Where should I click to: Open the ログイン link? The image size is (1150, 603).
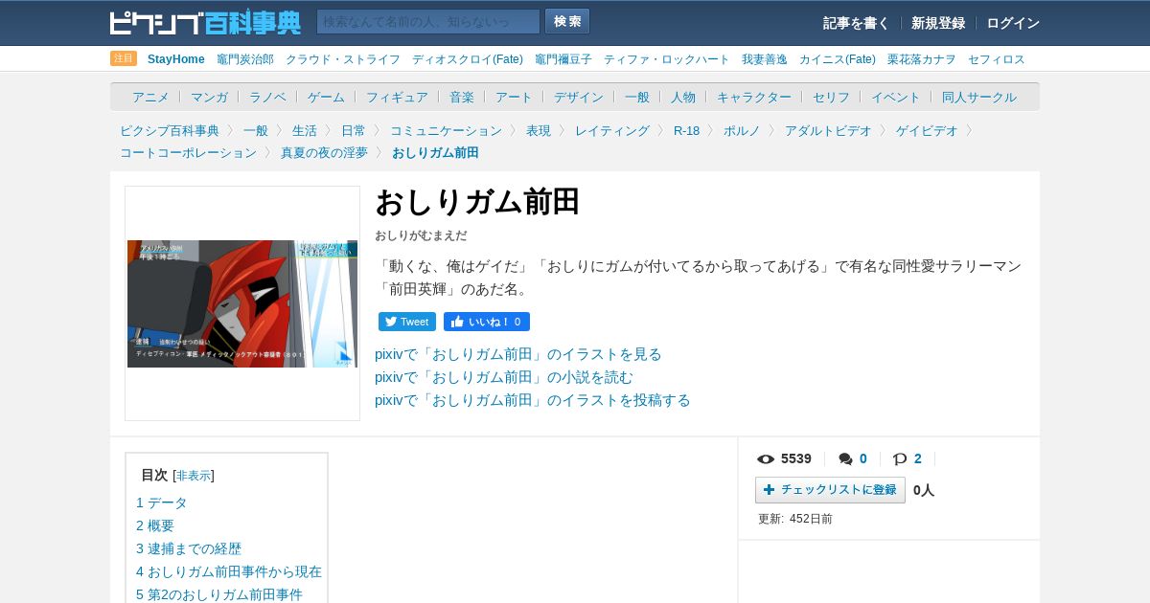click(x=1013, y=23)
